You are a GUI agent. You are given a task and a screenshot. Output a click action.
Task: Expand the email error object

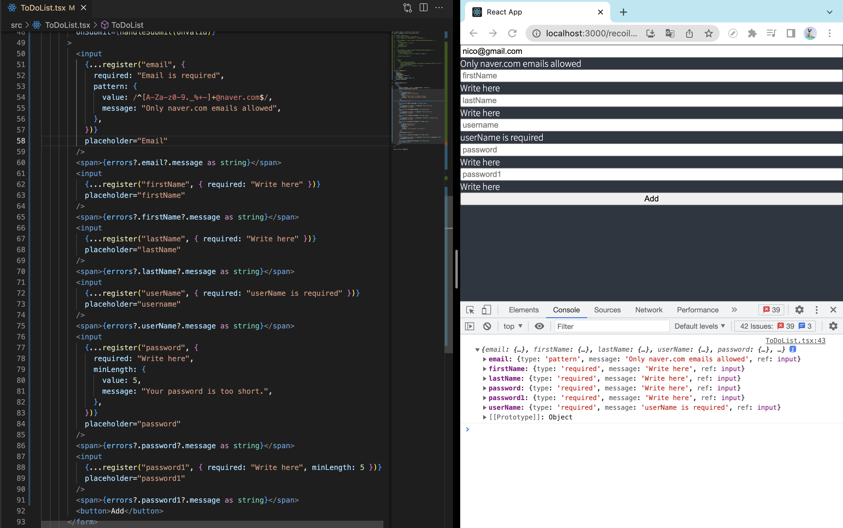(x=484, y=359)
